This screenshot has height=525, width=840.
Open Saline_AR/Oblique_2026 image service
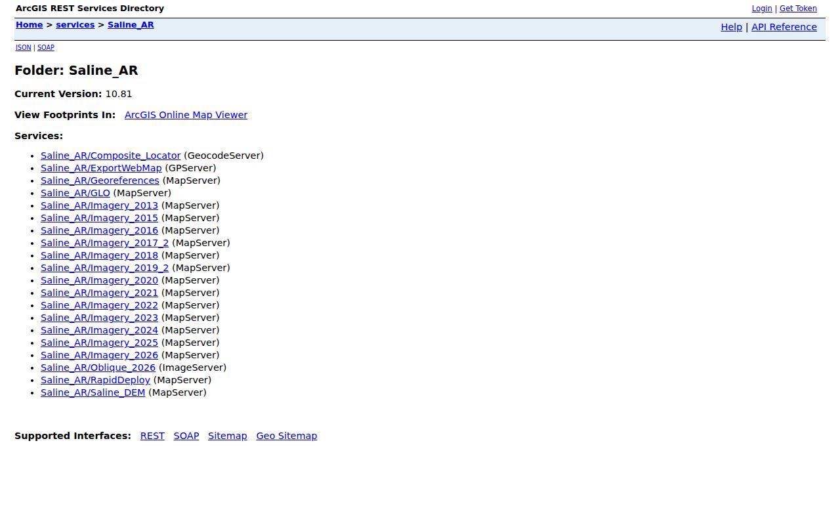click(x=98, y=367)
